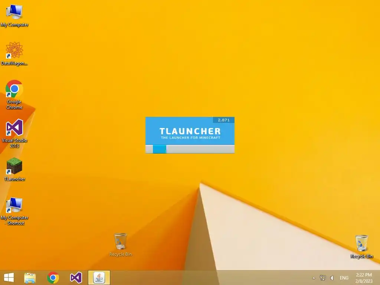Activate the Java TLauncher taskbar button

pyautogui.click(x=99, y=278)
